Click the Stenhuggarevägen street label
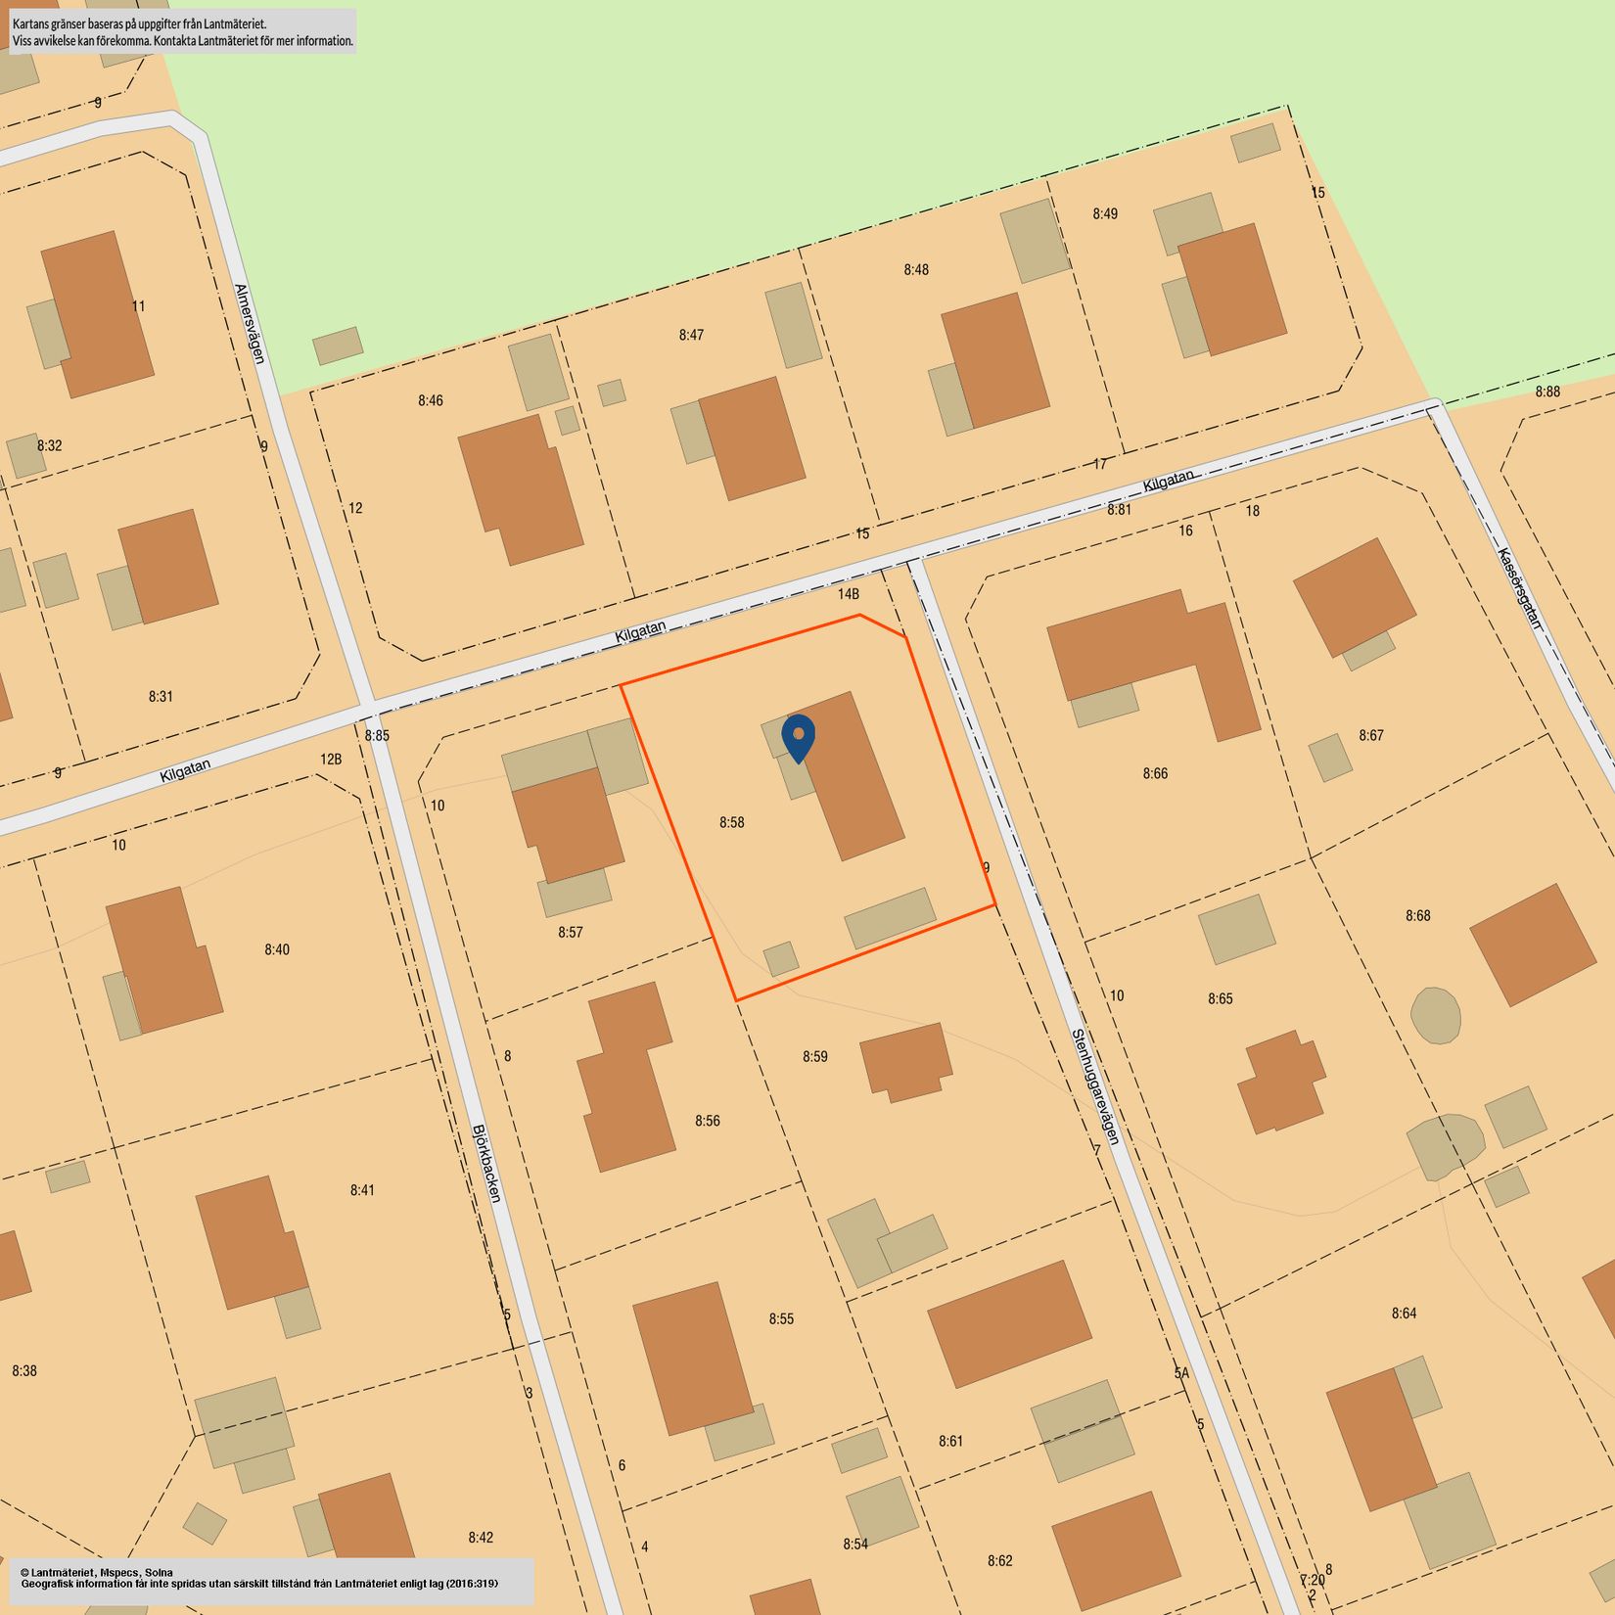 click(x=1094, y=1086)
